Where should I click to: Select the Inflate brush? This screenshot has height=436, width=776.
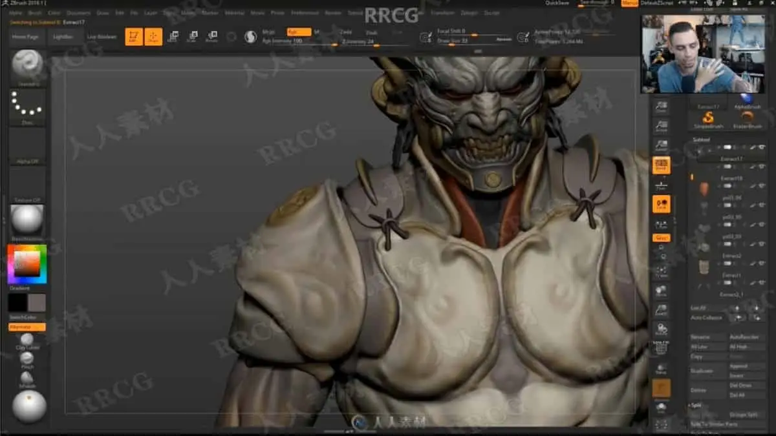(x=27, y=379)
